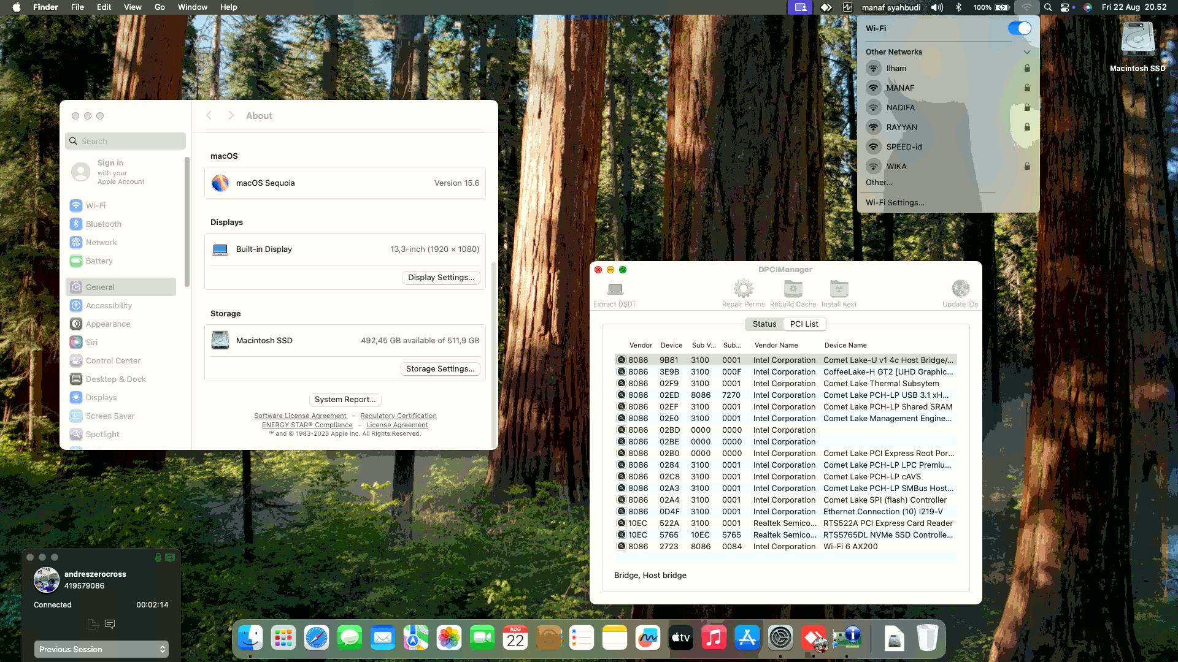Click the System Settings search field
The height and width of the screenshot is (662, 1178).
[126, 142]
